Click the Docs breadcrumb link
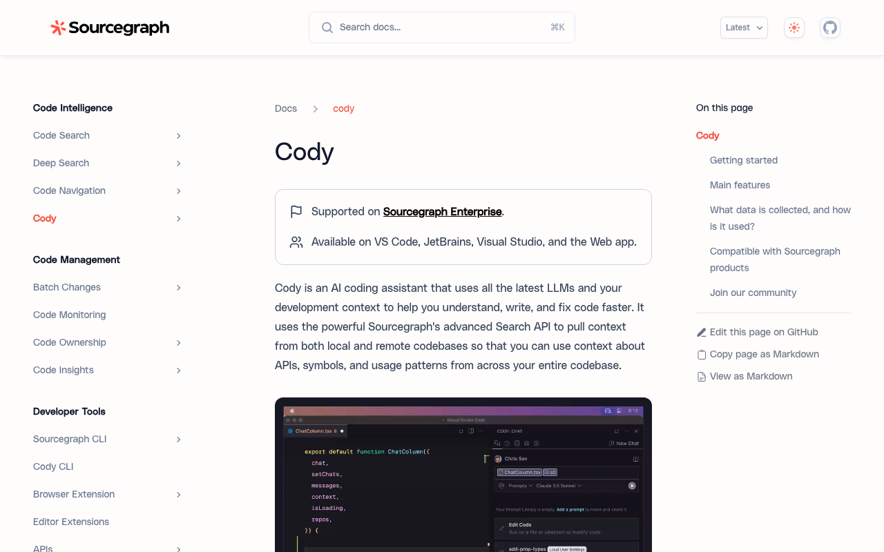 tap(286, 108)
